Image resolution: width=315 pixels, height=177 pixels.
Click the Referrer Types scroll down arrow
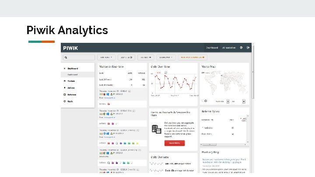pos(248,142)
